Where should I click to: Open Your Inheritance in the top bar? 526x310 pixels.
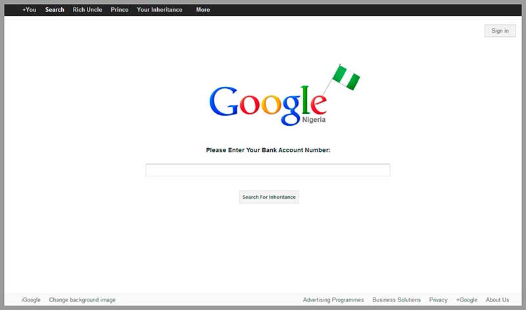coord(160,10)
